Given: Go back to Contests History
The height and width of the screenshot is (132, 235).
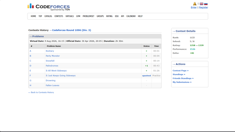Looking at the screenshot, I should tap(41, 92).
